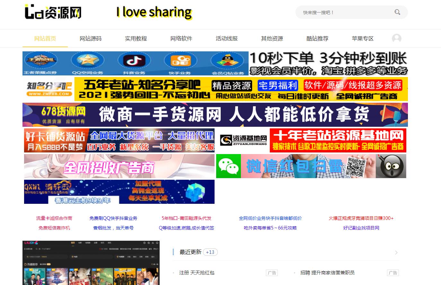The height and width of the screenshot is (285, 441).
Task: Click the 微商一手货源网 678货源网 banner
Action: click(215, 115)
